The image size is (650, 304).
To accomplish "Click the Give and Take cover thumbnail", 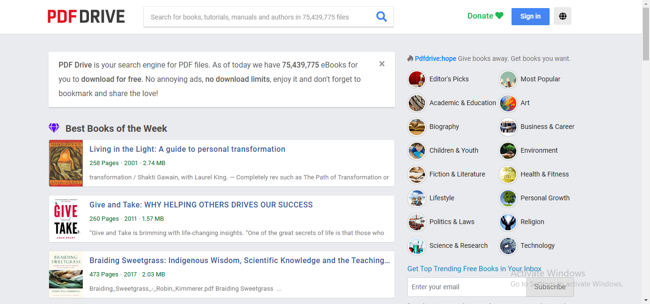I will [x=66, y=219].
